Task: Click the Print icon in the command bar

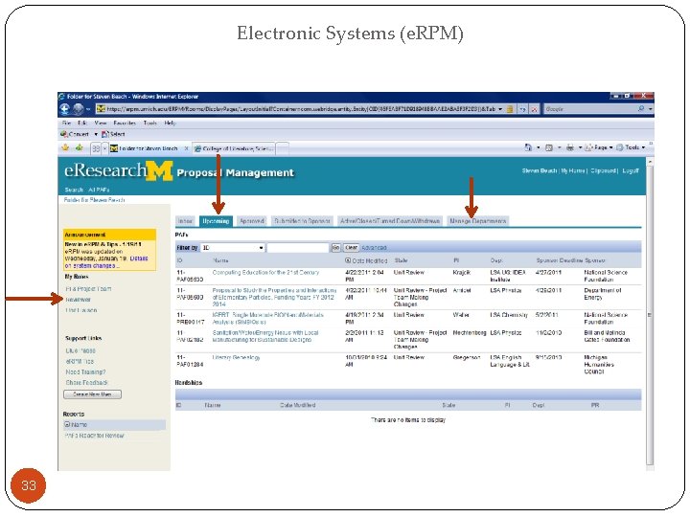Action: pyautogui.click(x=570, y=147)
